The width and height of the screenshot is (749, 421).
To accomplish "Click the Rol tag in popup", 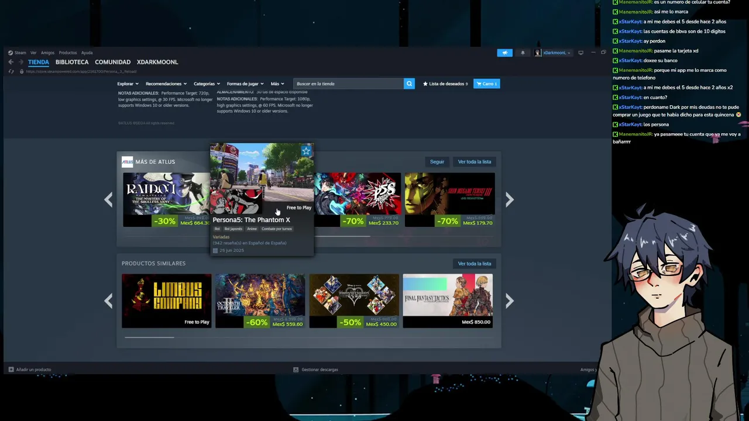I will point(217,229).
